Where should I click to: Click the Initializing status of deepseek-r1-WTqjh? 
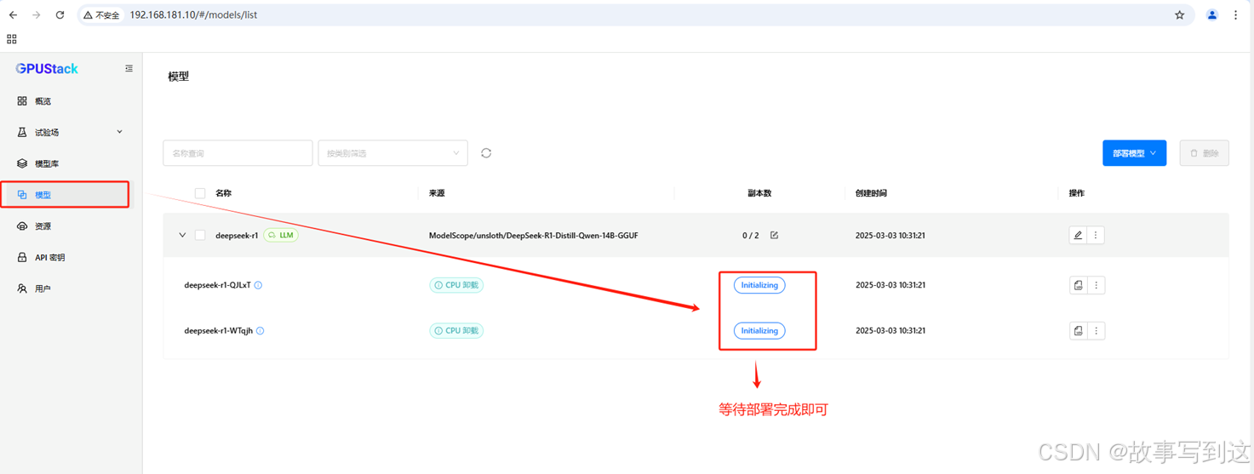point(759,330)
